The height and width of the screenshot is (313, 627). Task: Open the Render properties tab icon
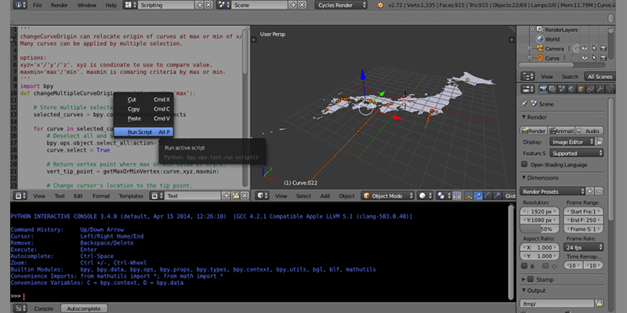click(543, 88)
